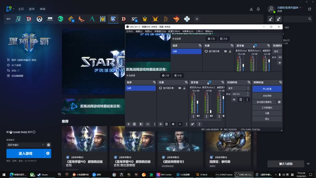Viewport: 316px width, 178px height.
Task: Mute the 麦克风/Aux channel speaker icon
Action: [198, 116]
